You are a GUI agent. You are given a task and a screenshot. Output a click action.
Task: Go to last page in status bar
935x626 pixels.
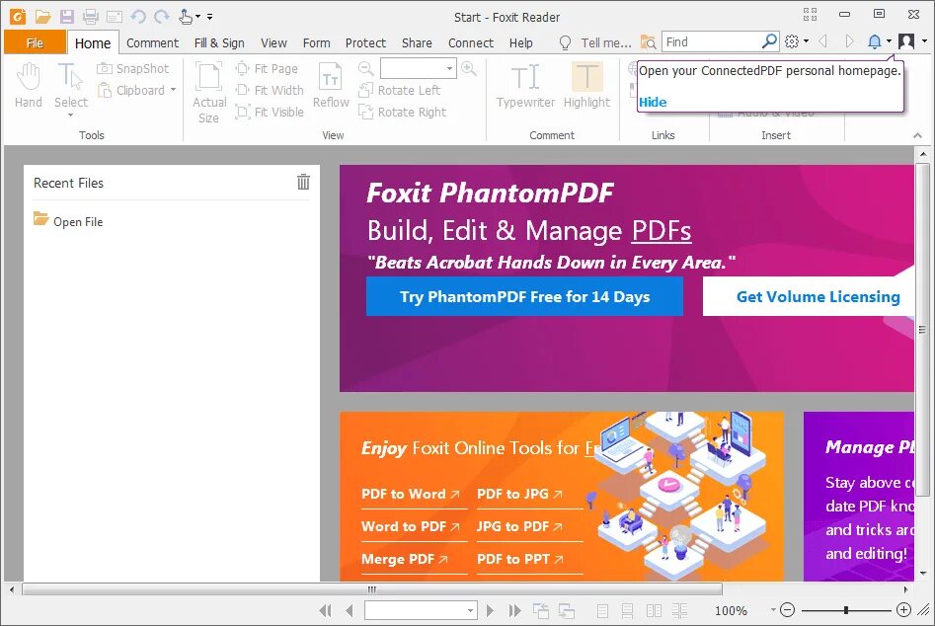514,610
